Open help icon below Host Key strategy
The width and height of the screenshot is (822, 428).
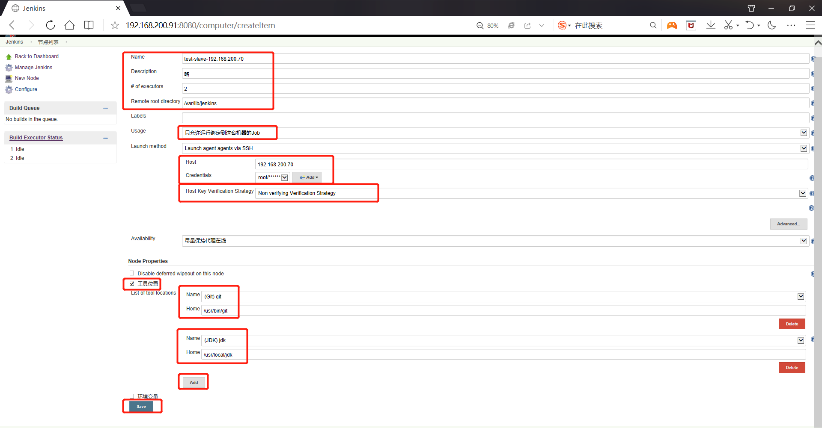(x=811, y=208)
